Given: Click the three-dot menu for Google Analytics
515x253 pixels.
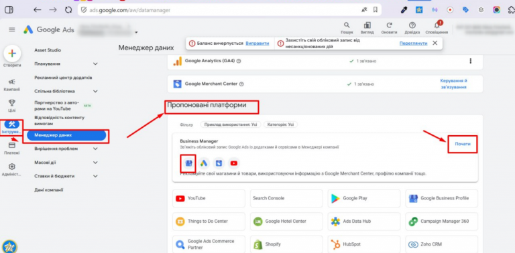Looking at the screenshot, I should (x=471, y=61).
